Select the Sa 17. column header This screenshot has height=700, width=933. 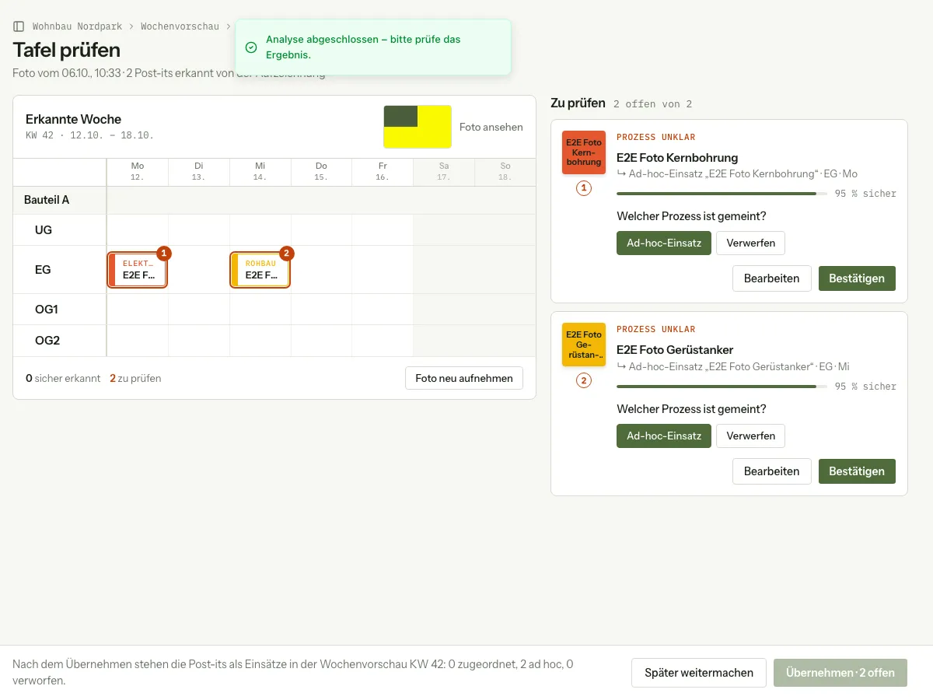(x=444, y=172)
